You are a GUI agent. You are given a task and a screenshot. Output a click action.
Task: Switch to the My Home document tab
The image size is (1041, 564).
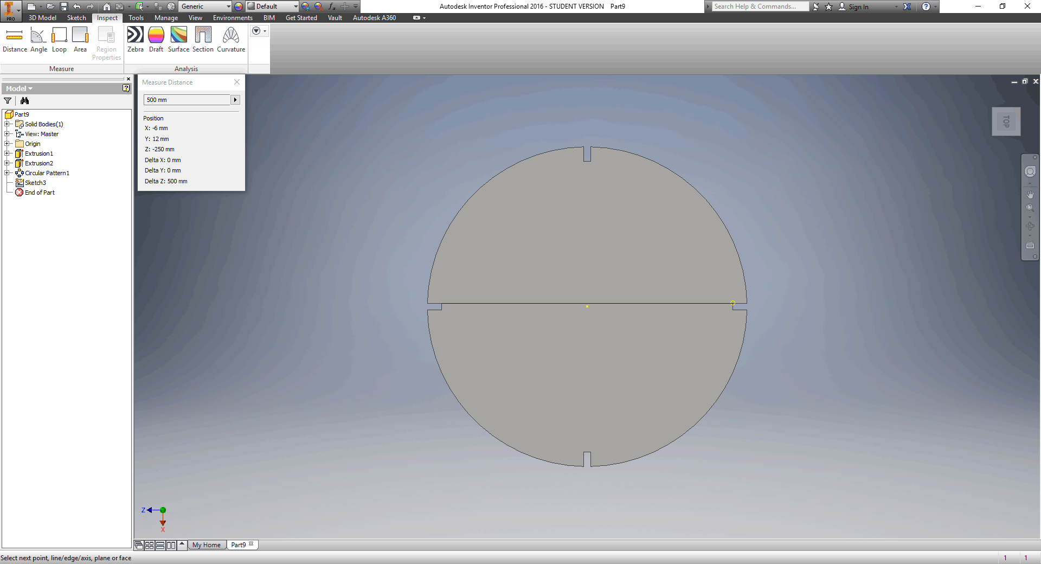click(207, 545)
